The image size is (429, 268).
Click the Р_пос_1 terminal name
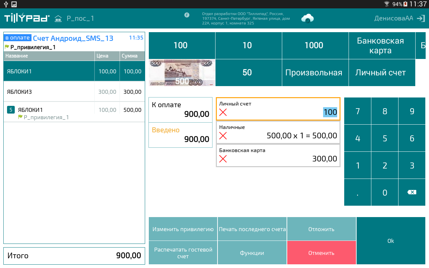80,18
